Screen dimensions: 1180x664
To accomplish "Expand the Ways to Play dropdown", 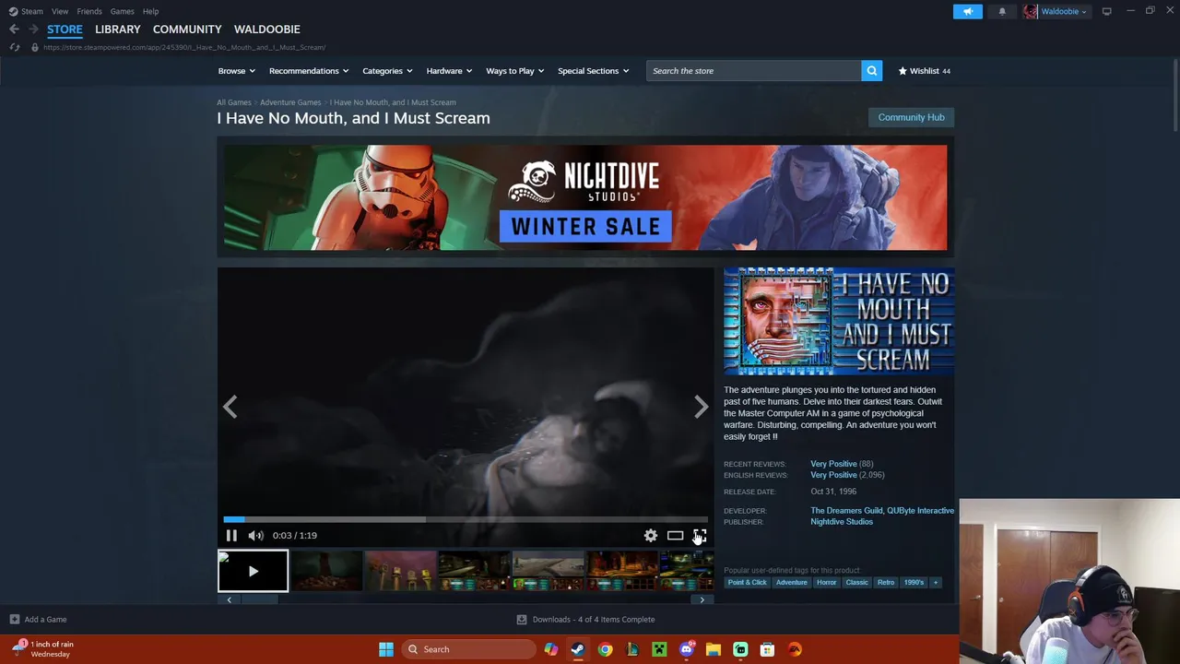I will point(515,71).
